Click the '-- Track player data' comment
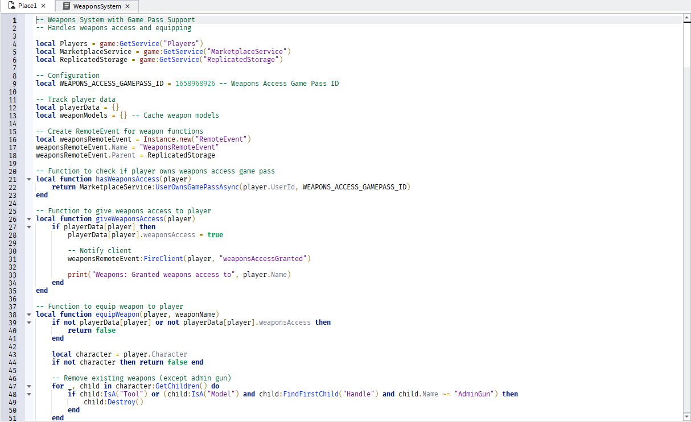This screenshot has height=422, width=691. pyautogui.click(x=76, y=100)
